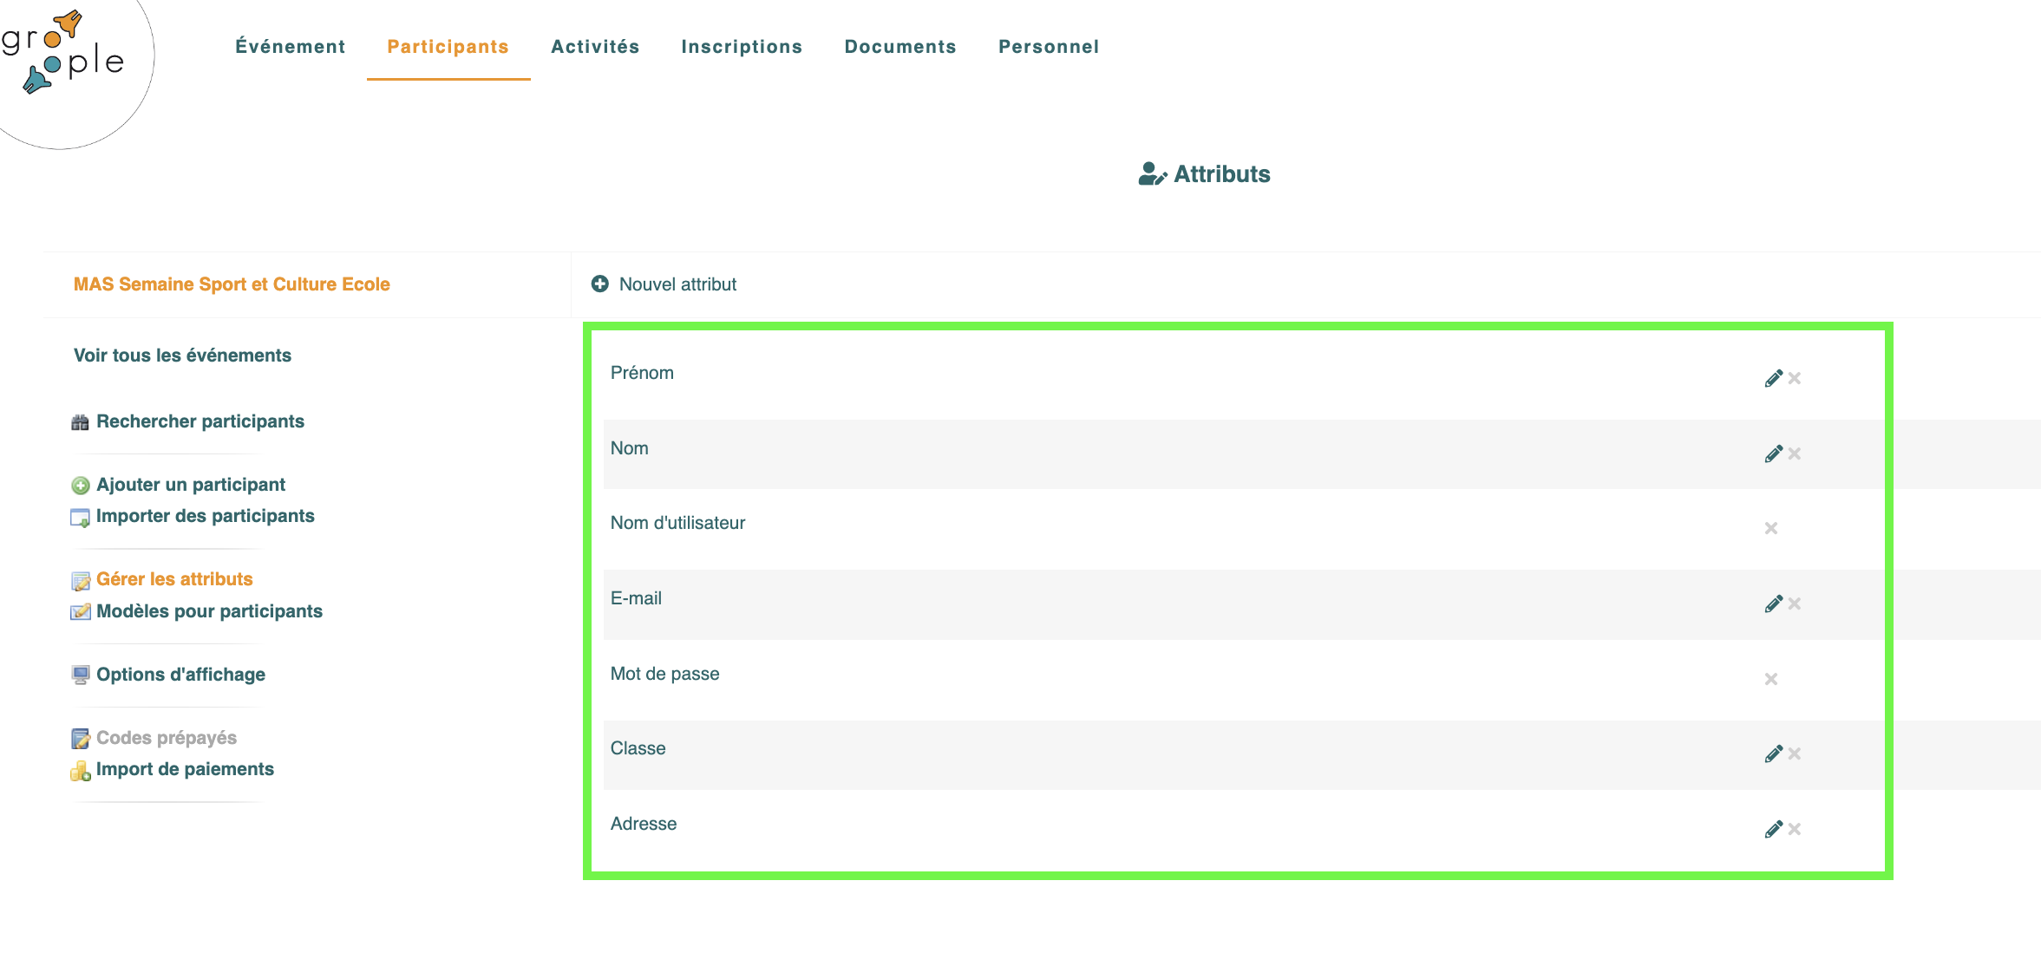Click the Classe row label
Image resolution: width=2041 pixels, height=959 pixels.
click(x=638, y=748)
